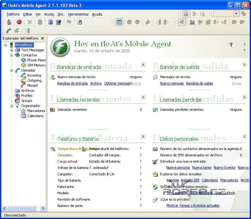
Task: Open the Sinc. menu
Action: click(61, 14)
